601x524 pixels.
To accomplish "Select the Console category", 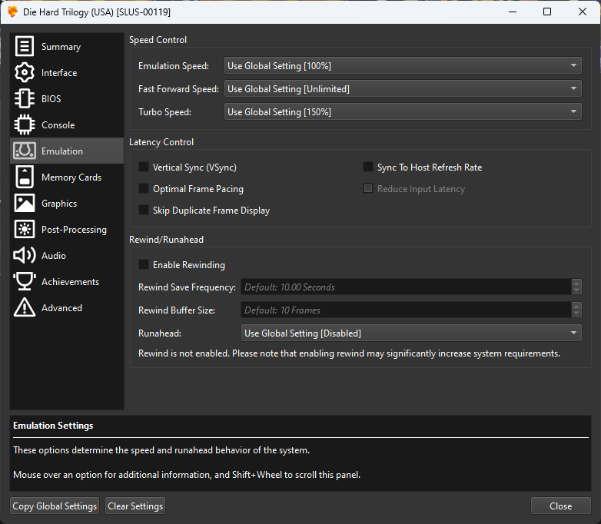I will coord(67,125).
